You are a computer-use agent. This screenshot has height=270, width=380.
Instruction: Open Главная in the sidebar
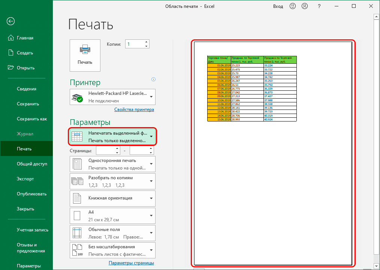pyautogui.click(x=25, y=38)
